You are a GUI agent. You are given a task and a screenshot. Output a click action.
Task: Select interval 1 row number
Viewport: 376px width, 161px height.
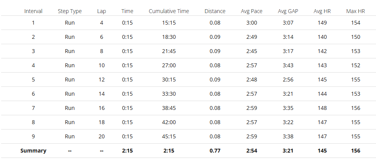click(33, 23)
